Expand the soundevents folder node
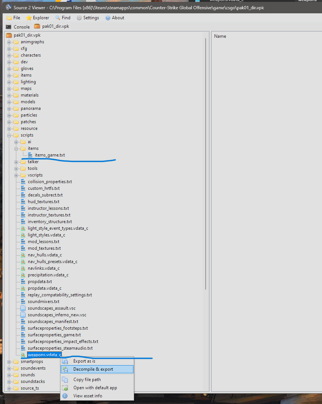Screen dimensions: 322x404 coord(9,368)
